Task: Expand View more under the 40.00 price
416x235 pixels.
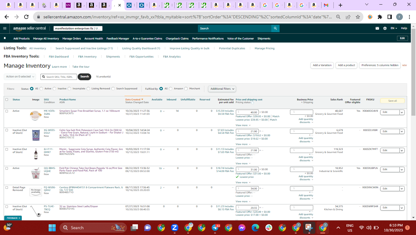Action: click(243, 125)
